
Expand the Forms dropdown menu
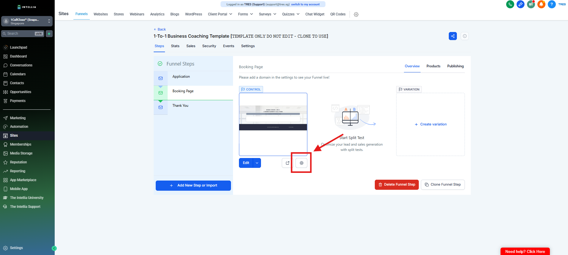[246, 14]
